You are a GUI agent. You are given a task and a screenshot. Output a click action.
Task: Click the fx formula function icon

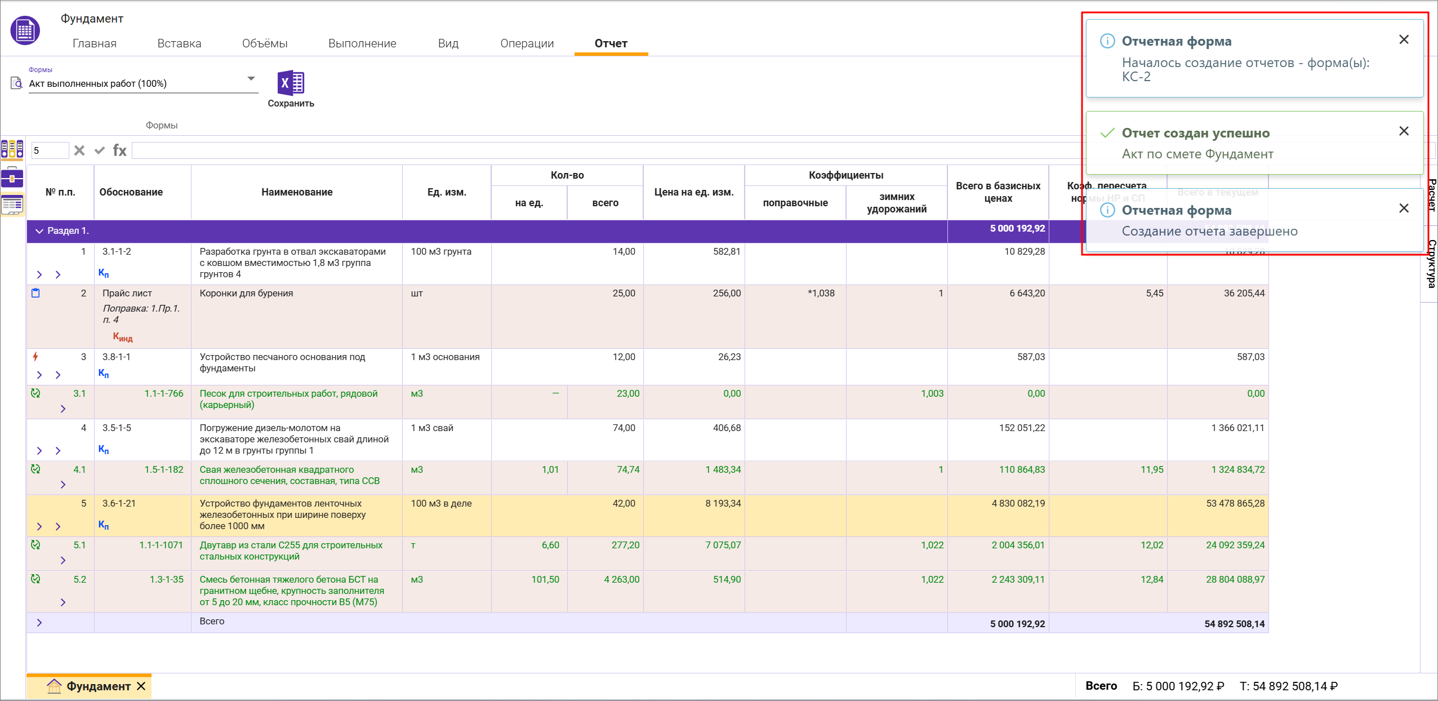119,150
